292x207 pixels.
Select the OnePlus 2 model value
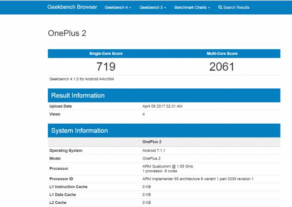point(151,159)
